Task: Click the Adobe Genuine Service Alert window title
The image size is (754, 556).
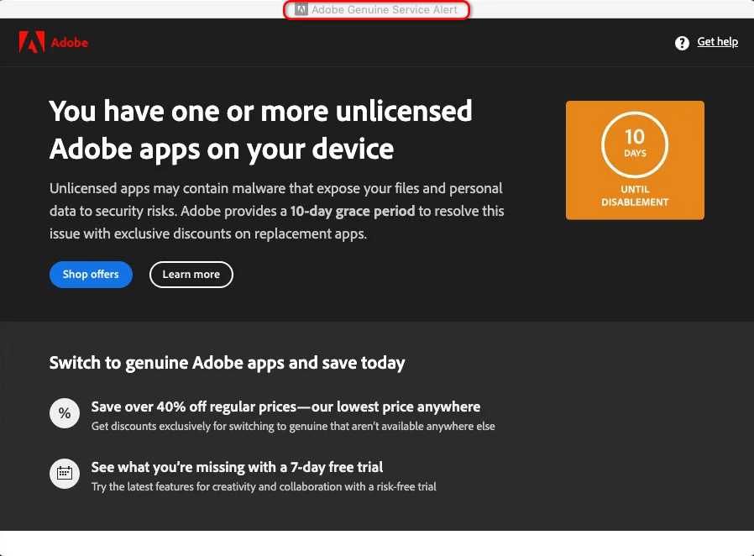Action: click(x=385, y=10)
